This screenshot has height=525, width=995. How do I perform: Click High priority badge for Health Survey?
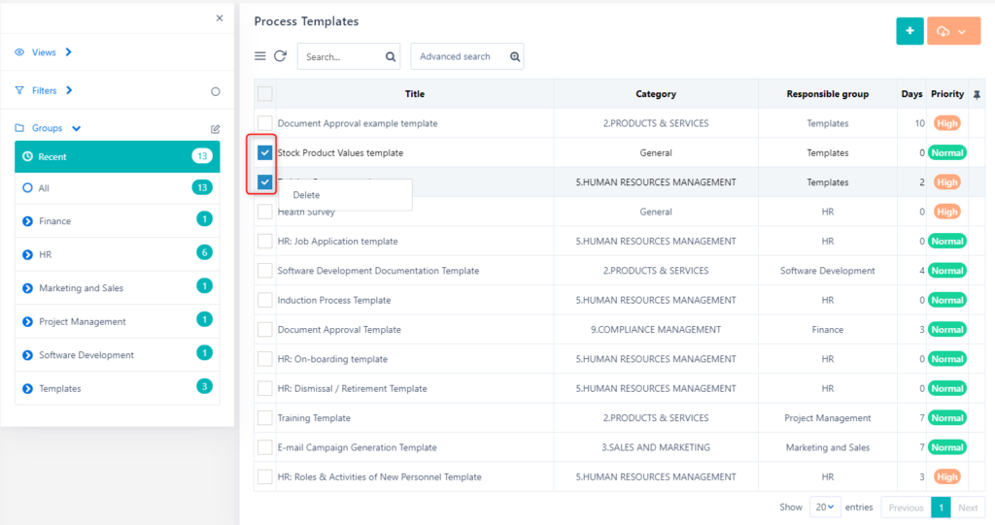pyautogui.click(x=946, y=212)
